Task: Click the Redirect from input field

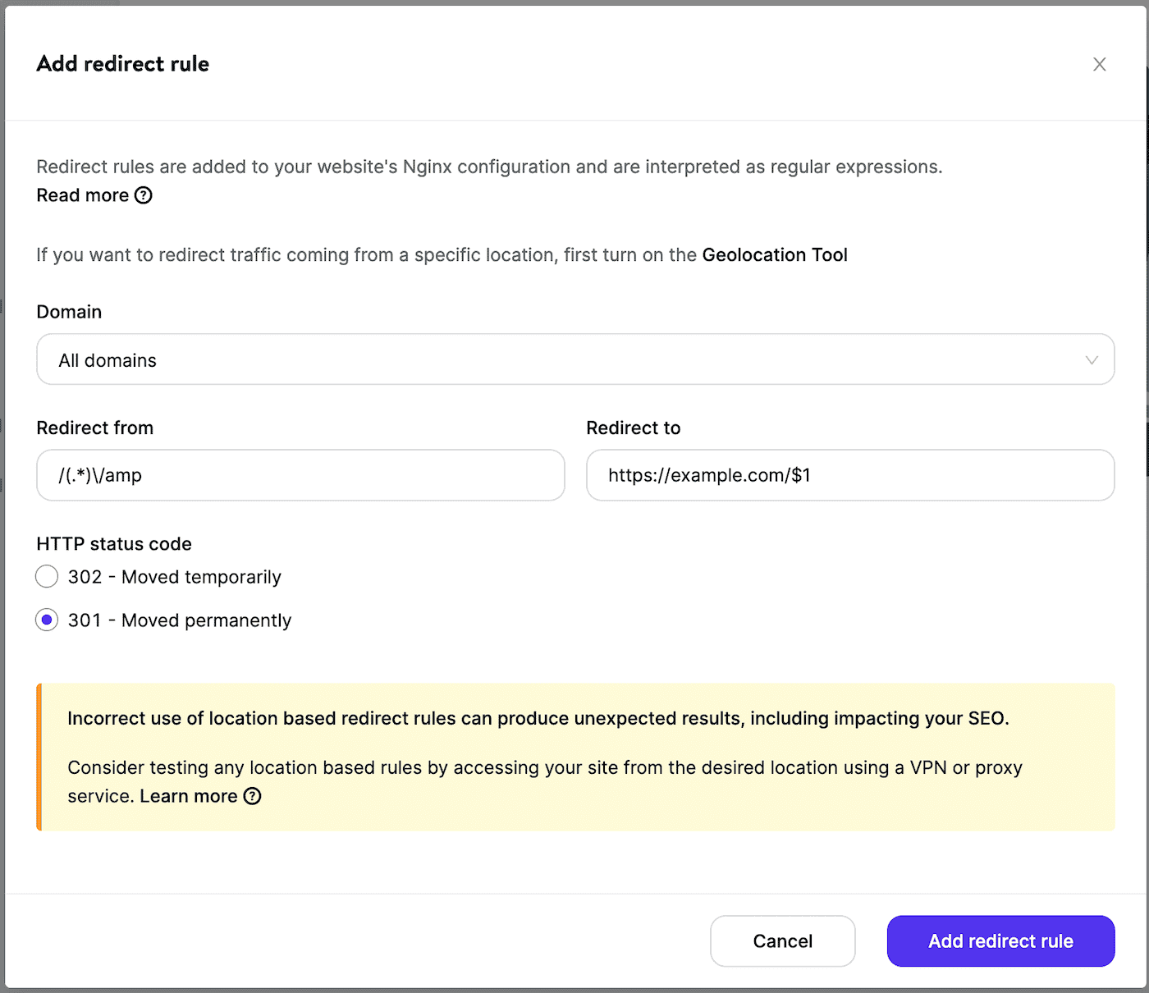Action: click(300, 475)
